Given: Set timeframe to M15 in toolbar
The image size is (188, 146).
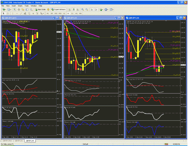Looking at the screenshot, I should coord(56,14).
